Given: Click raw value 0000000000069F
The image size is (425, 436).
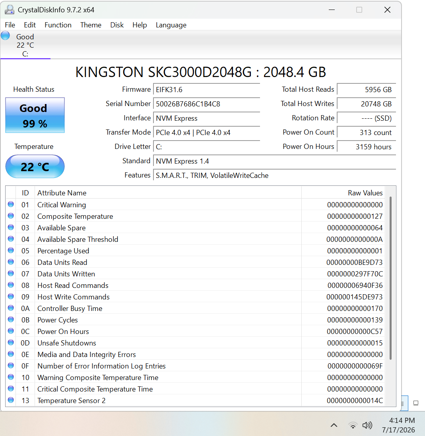Looking at the screenshot, I should click(x=355, y=366).
